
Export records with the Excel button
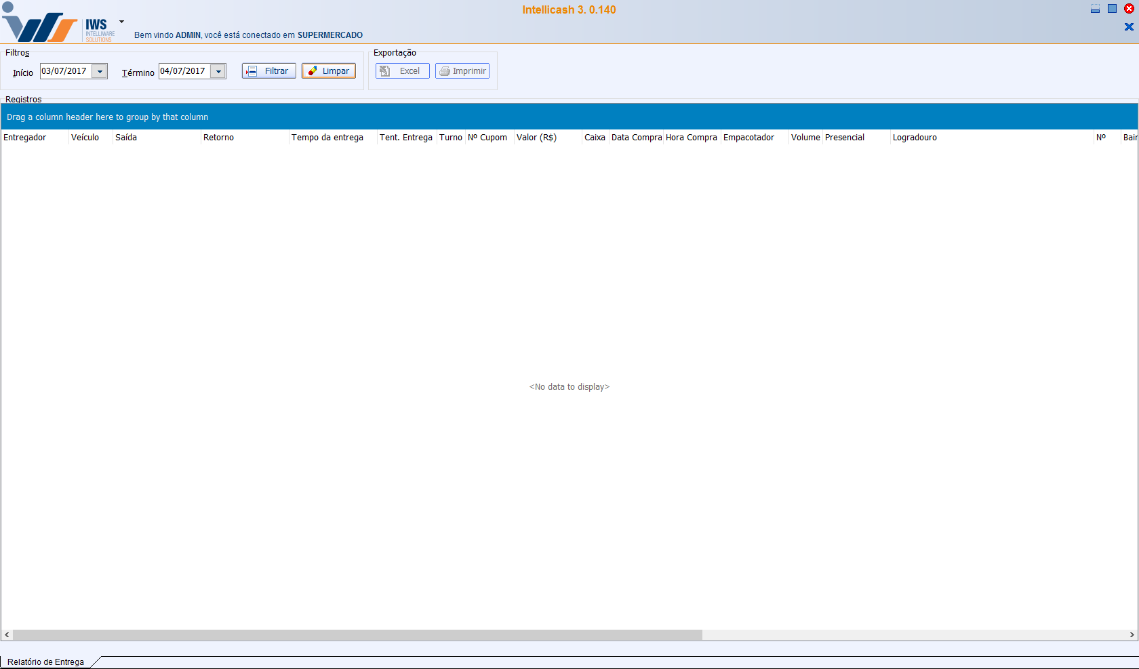click(402, 71)
